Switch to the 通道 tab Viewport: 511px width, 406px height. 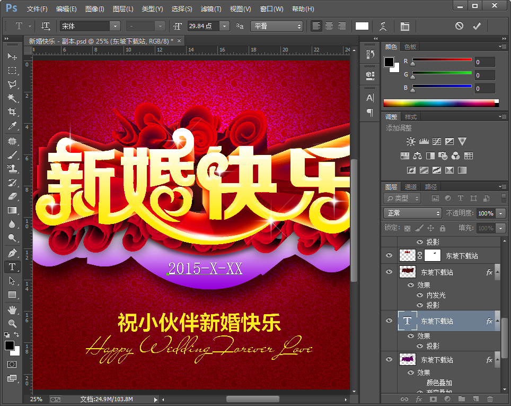coord(411,187)
